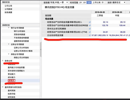Open the 排序 最新在左 dropdown
This screenshot has width=130, height=100.
pyautogui.click(x=119, y=3)
